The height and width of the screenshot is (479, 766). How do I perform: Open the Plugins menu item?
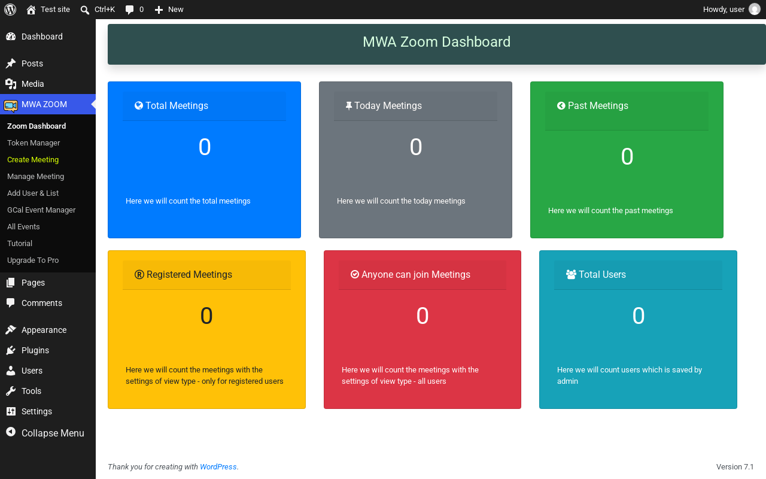[x=48, y=350]
